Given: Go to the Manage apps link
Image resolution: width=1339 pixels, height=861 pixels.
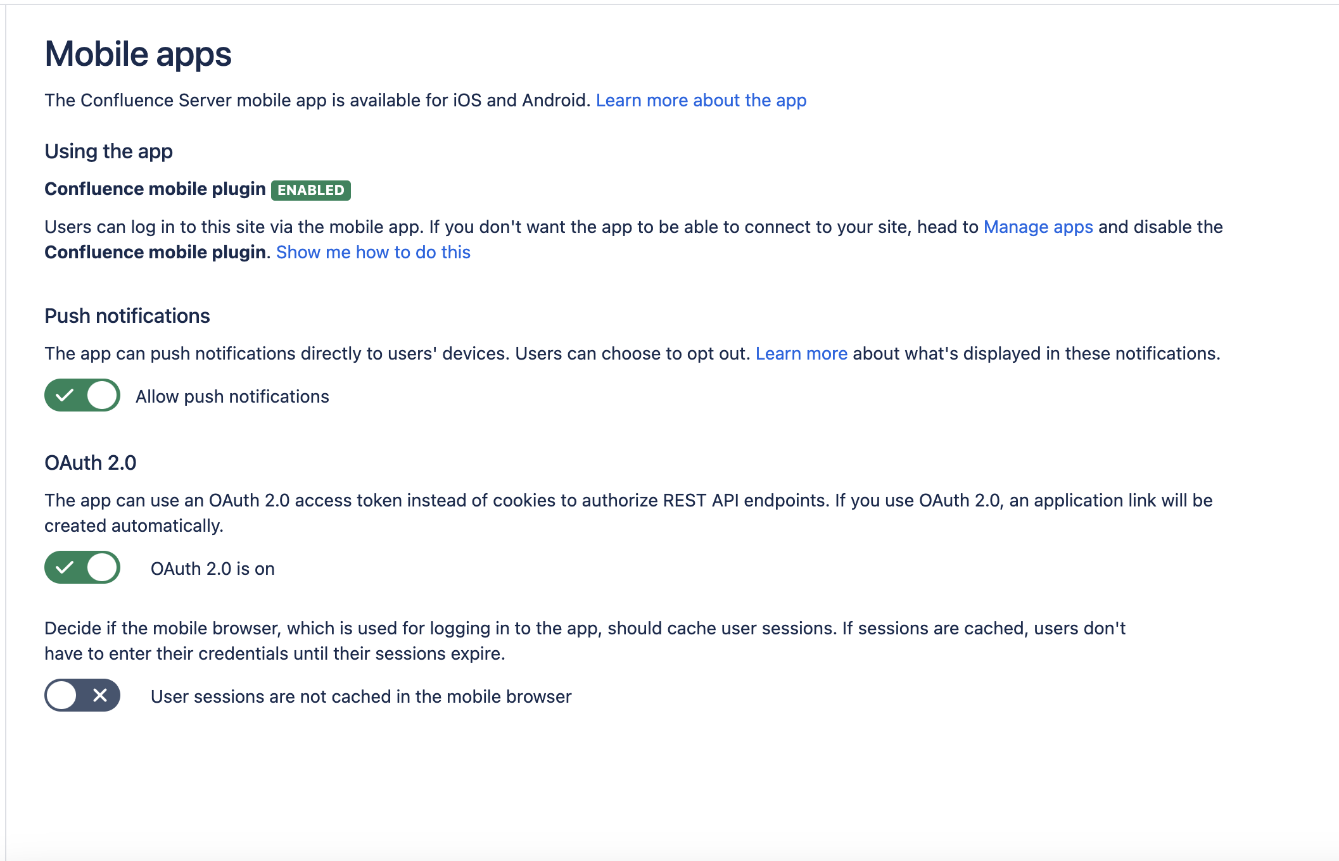Looking at the screenshot, I should tap(1038, 227).
